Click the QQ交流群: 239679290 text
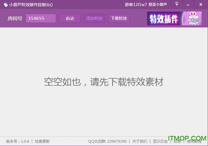Image resolution: width=208 pixels, height=146 pixels. click(x=107, y=141)
